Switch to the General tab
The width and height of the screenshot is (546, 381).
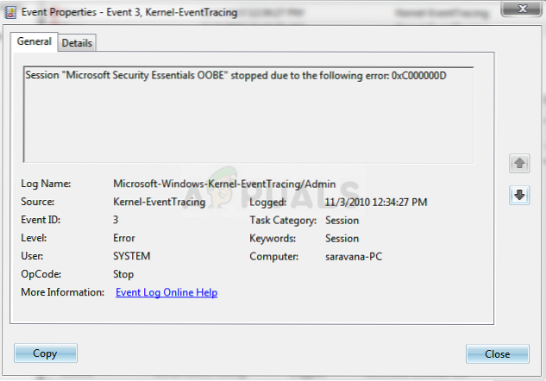(35, 41)
